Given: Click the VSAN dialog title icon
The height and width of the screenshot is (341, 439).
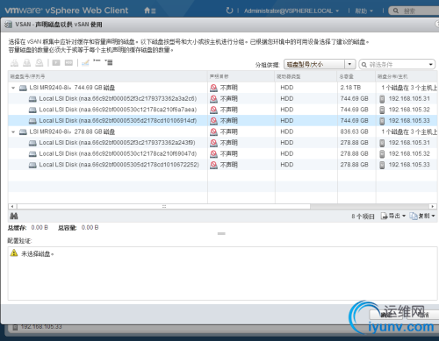Looking at the screenshot, I should point(8,25).
